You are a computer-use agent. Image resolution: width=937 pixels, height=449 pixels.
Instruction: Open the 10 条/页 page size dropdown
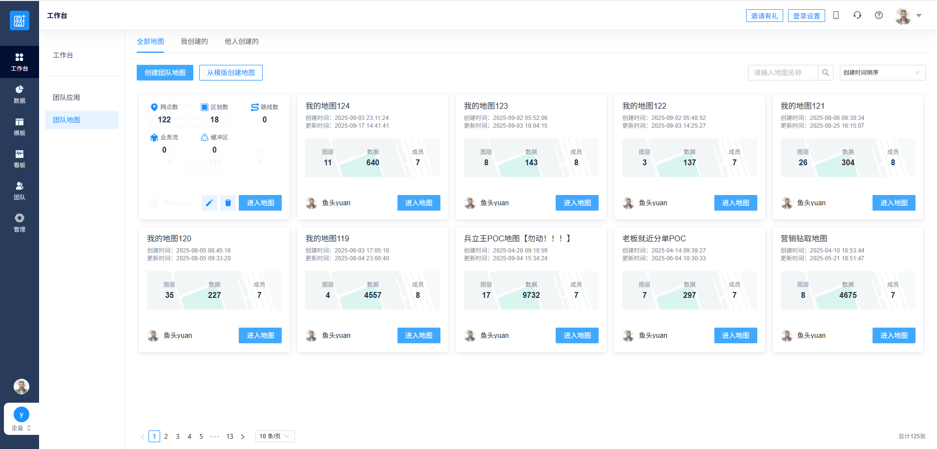click(x=274, y=436)
